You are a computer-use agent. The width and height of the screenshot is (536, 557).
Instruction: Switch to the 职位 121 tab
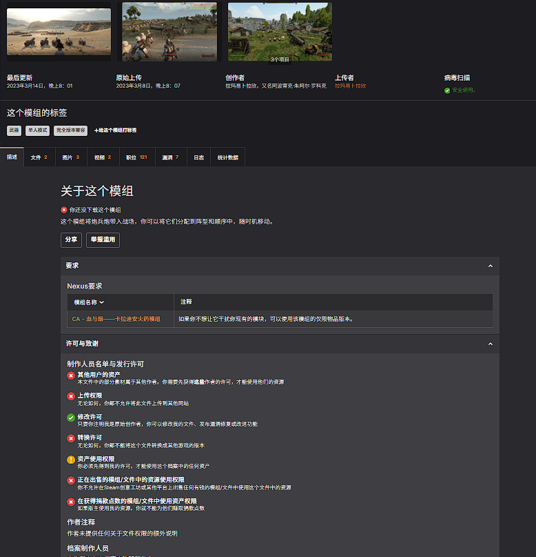point(137,157)
